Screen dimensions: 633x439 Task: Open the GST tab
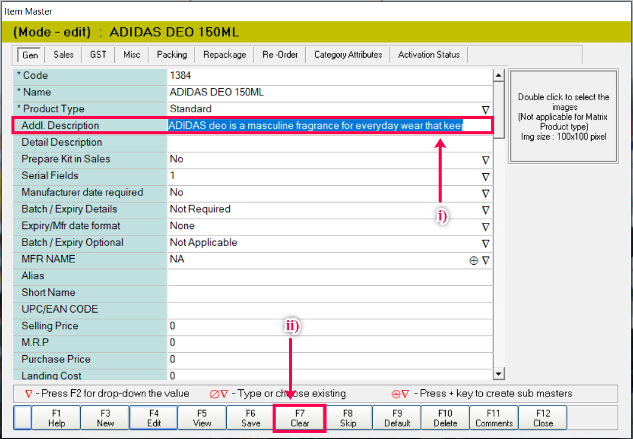coord(98,55)
